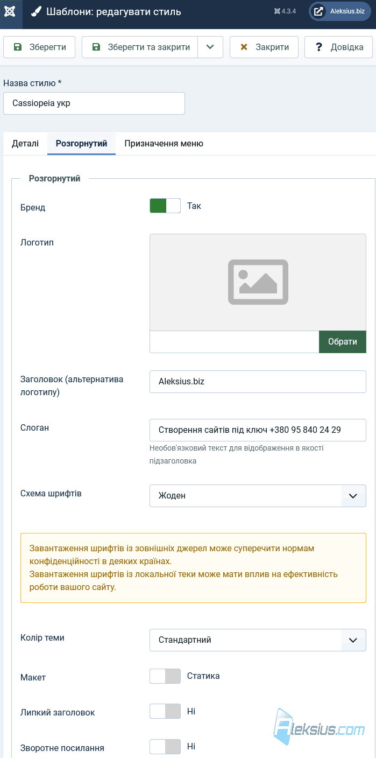Edit the Назва стилю field
Screen dimensions: 376x758
tap(94, 103)
